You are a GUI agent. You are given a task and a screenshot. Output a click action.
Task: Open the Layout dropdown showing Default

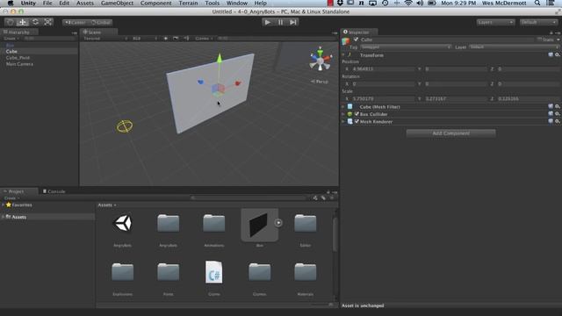pyautogui.click(x=538, y=22)
